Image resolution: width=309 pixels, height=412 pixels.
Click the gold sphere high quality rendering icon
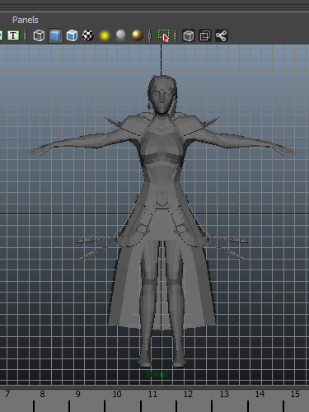tap(138, 35)
